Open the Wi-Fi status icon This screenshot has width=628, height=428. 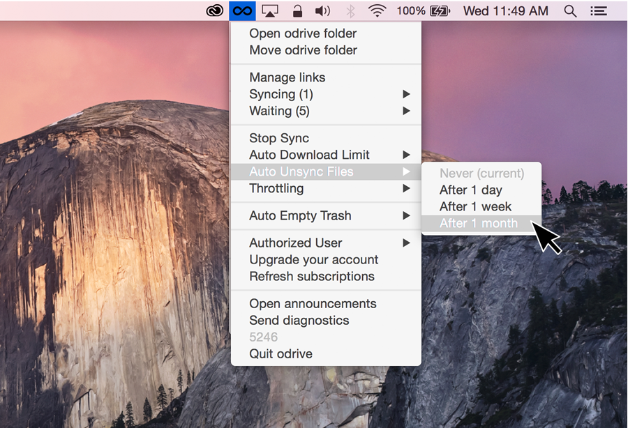click(x=377, y=10)
